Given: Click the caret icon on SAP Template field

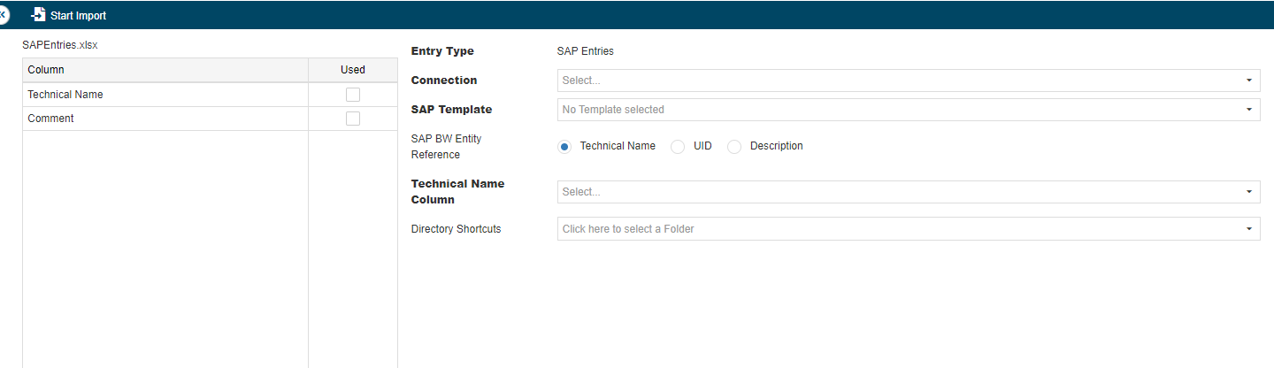Looking at the screenshot, I should pos(1248,110).
